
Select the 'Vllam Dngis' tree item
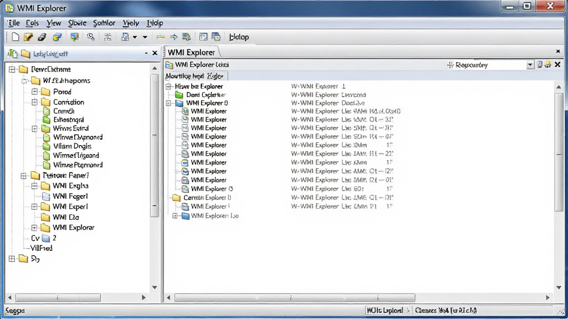pos(72,146)
